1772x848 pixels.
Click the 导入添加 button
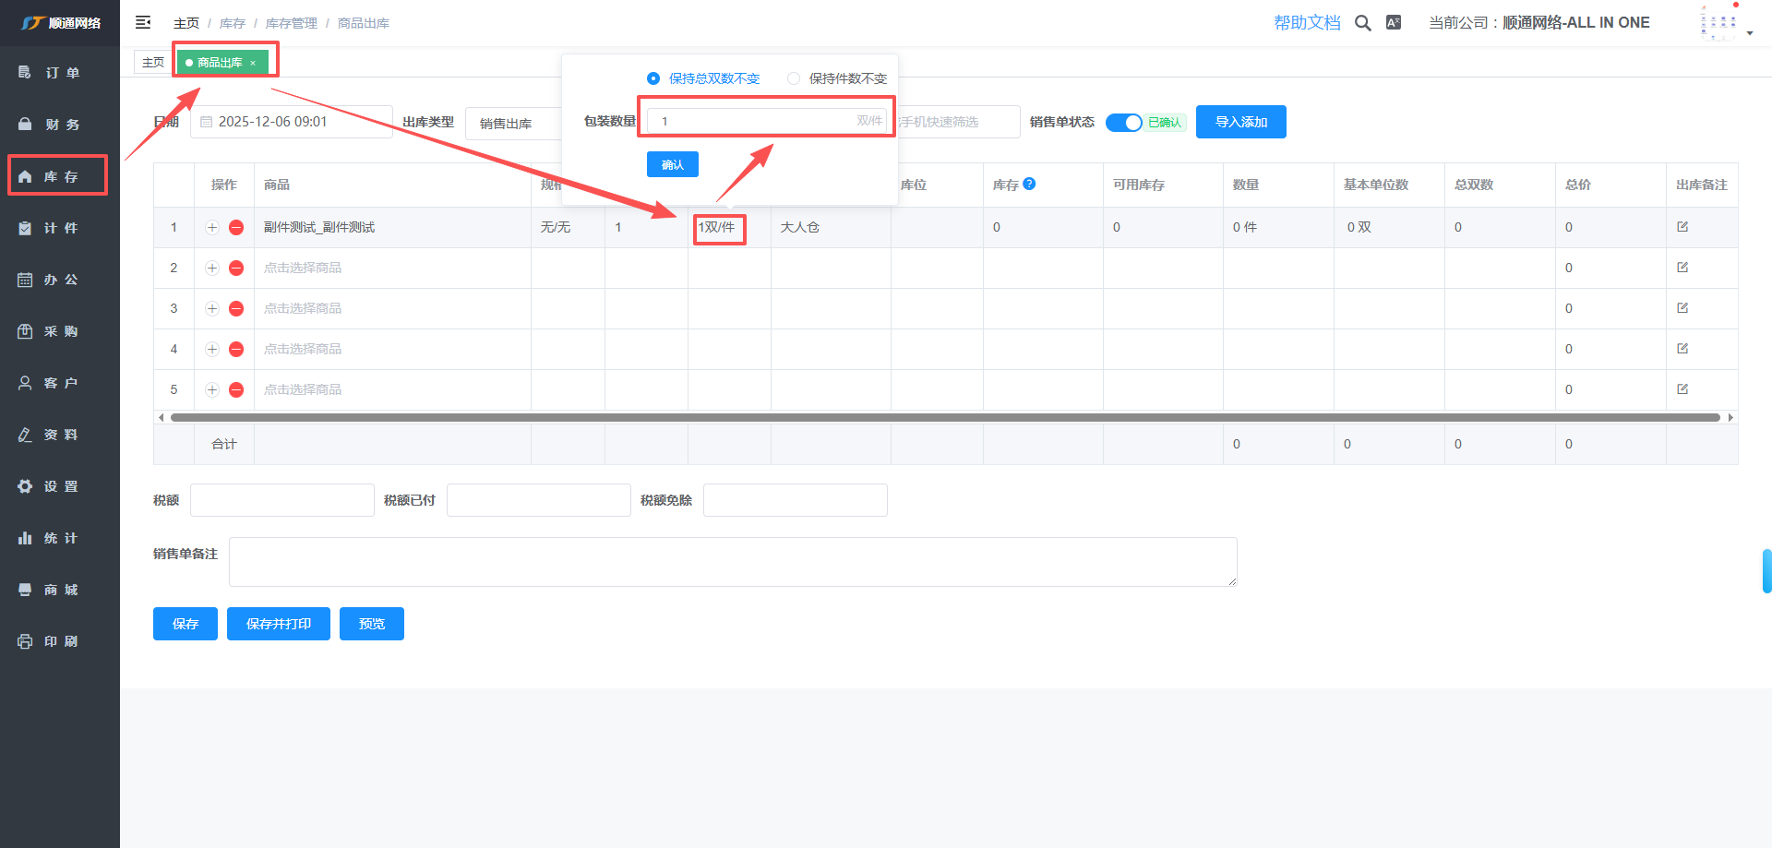(x=1240, y=122)
